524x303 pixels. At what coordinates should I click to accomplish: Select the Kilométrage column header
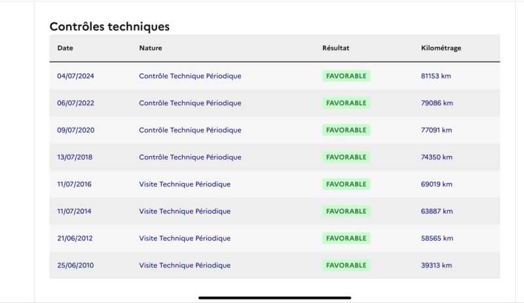tap(441, 48)
